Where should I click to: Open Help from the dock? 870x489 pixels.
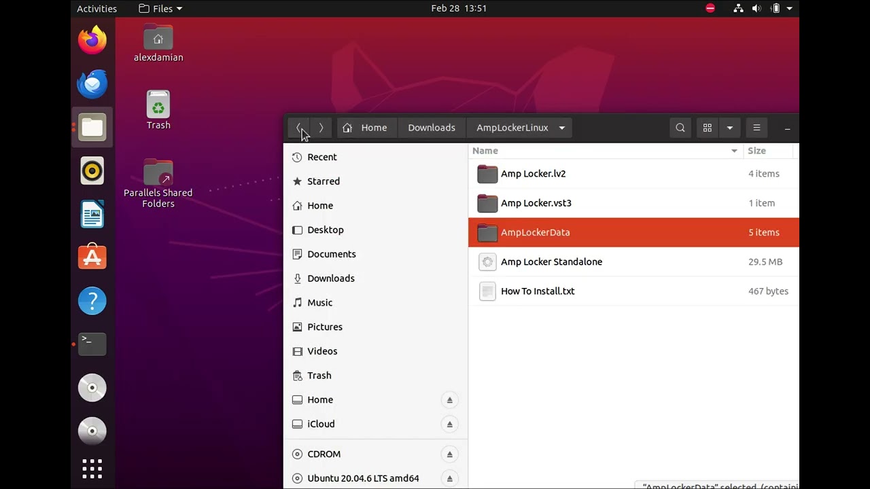(x=92, y=301)
